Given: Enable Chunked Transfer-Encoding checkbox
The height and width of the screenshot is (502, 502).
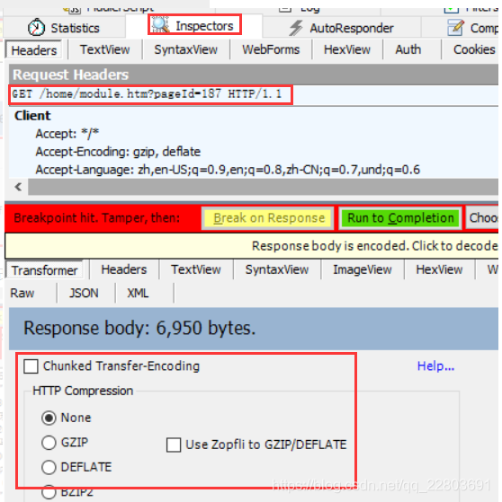Looking at the screenshot, I should [31, 365].
